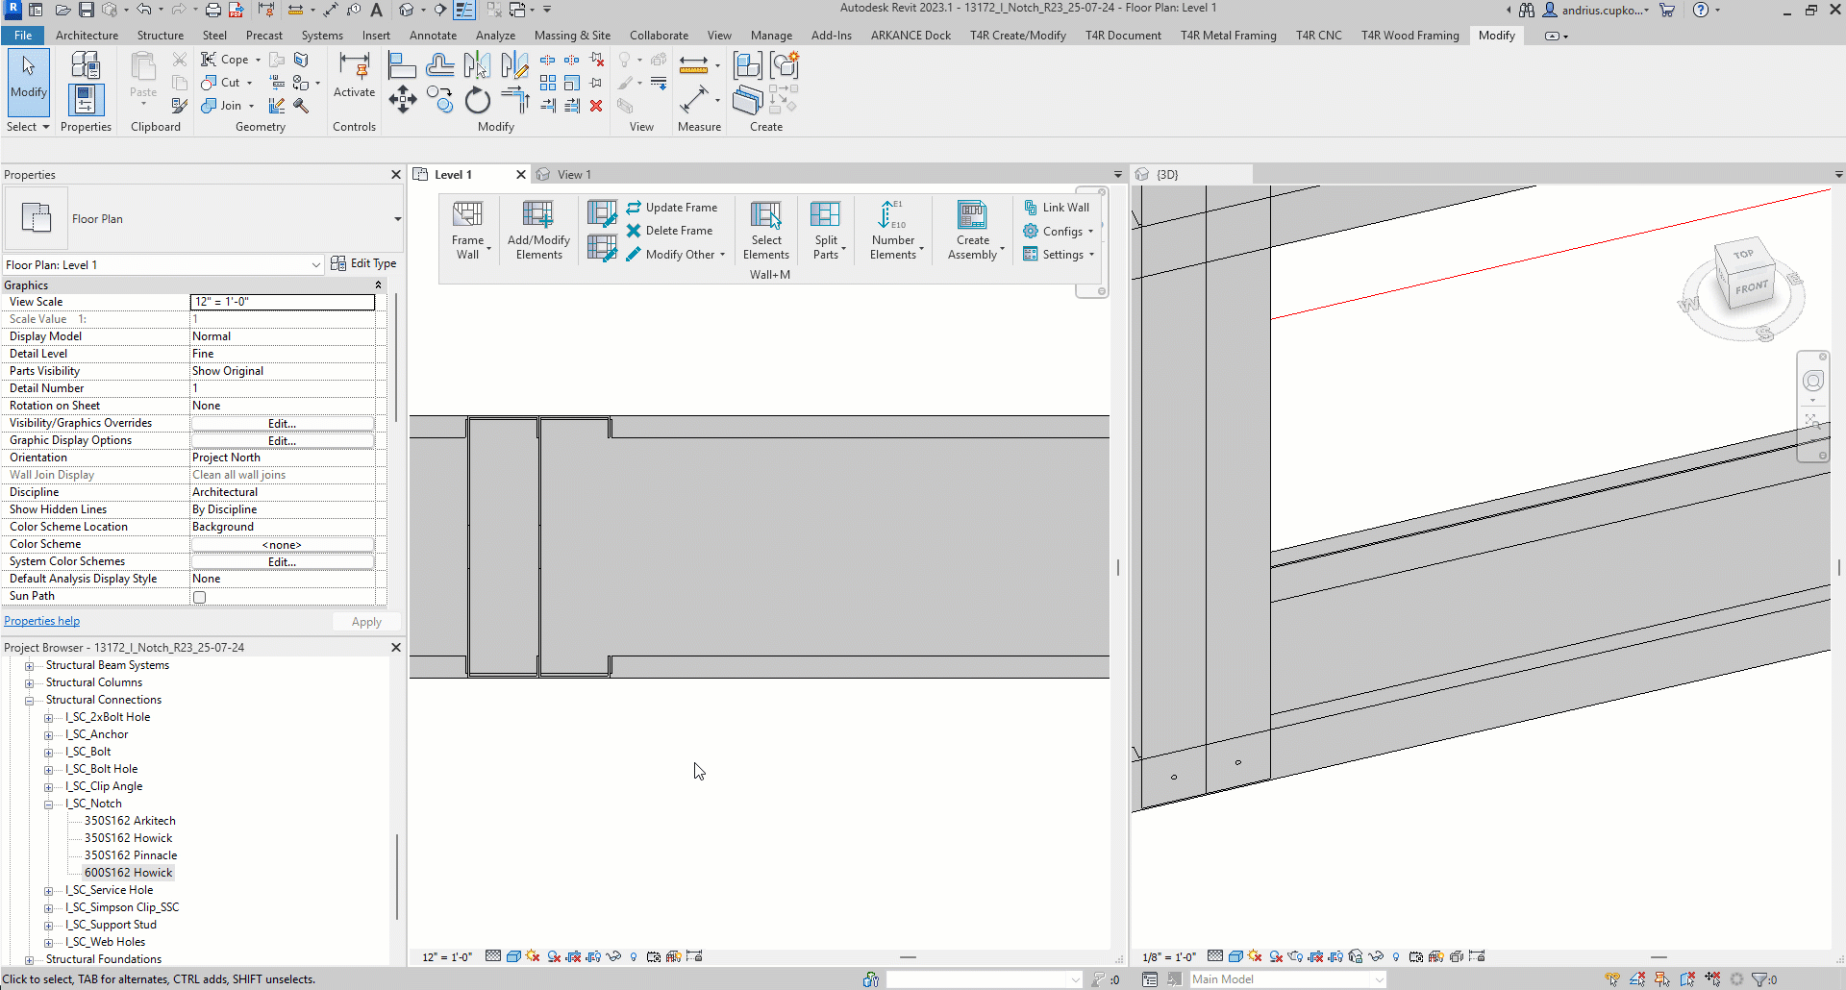The image size is (1846, 990).
Task: Expand the I_SC_Anchor tree node
Action: (48, 735)
